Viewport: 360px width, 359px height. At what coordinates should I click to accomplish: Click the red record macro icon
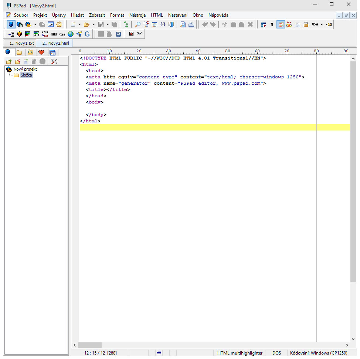click(131, 34)
